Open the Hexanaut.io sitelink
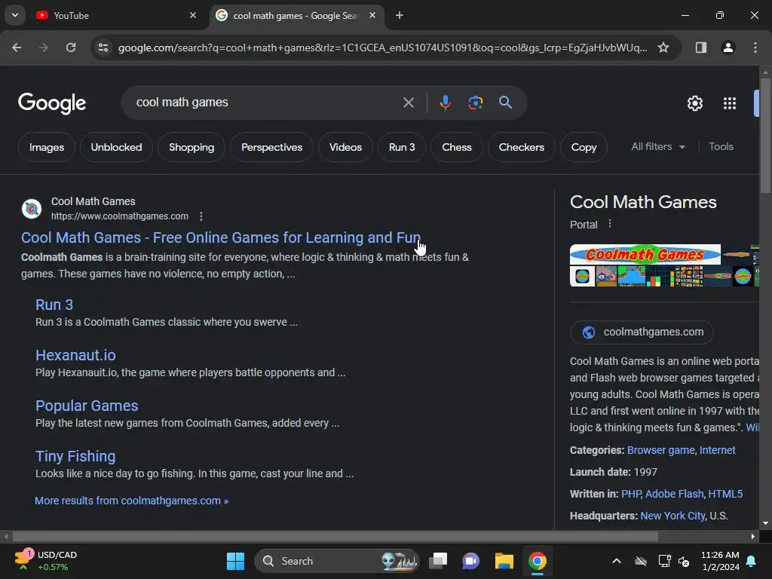Screen dimensions: 772x579 [x=75, y=355]
